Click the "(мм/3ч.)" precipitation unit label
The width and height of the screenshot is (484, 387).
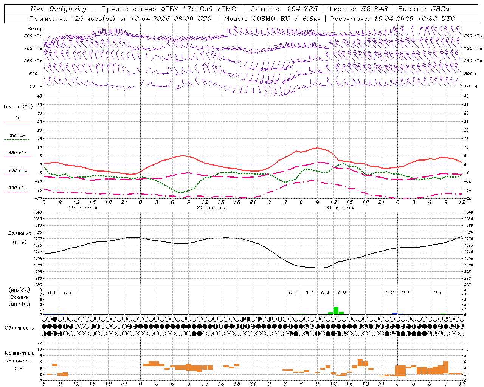(20, 290)
